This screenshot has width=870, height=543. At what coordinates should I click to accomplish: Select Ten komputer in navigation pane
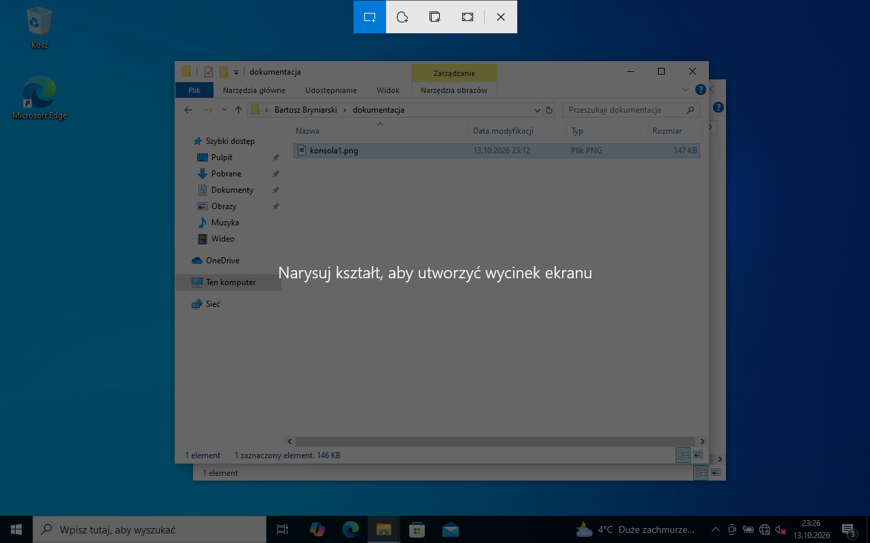pos(230,282)
